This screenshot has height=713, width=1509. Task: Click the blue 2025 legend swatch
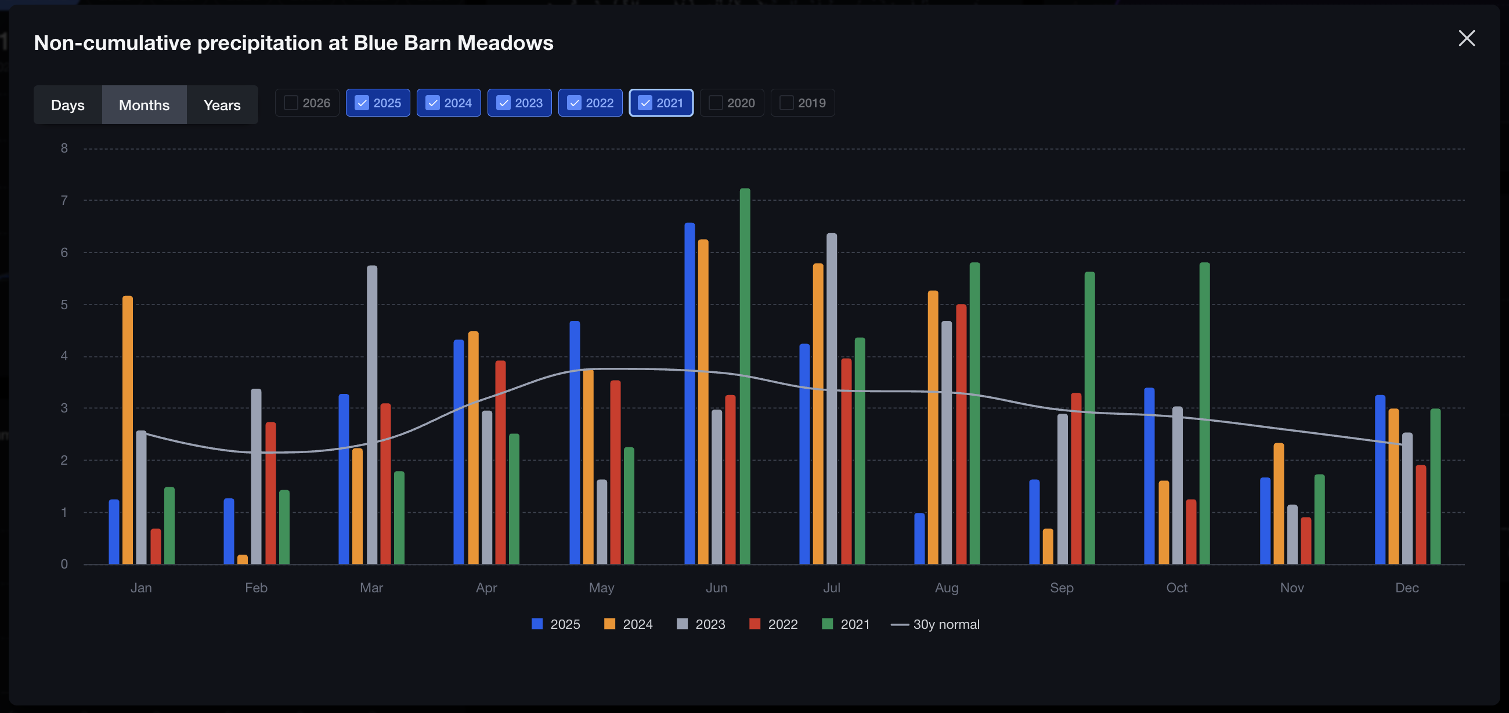[537, 624]
